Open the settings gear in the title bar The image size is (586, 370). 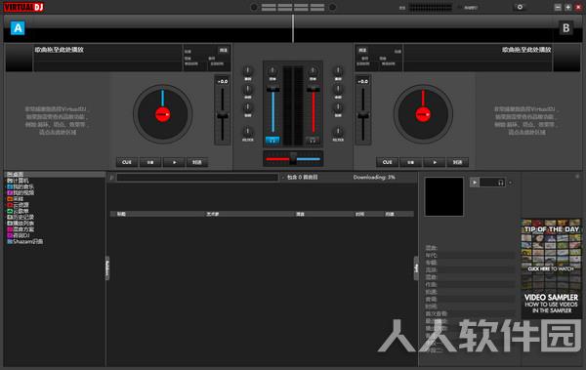[x=520, y=7]
